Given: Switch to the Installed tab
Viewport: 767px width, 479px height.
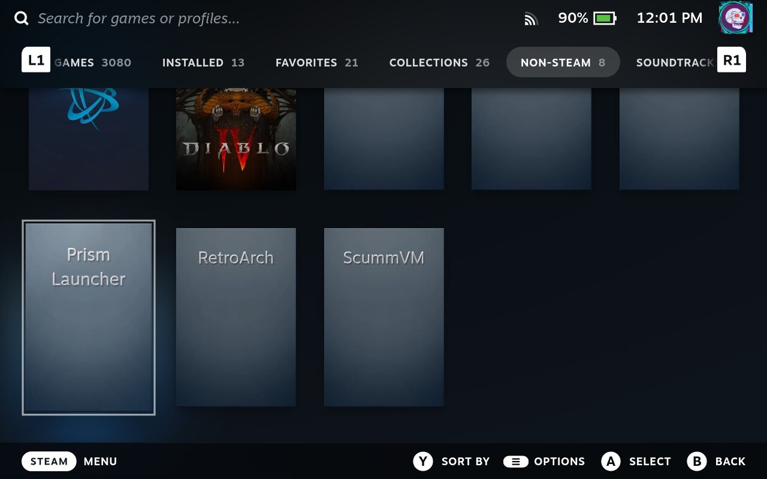Looking at the screenshot, I should click(203, 62).
